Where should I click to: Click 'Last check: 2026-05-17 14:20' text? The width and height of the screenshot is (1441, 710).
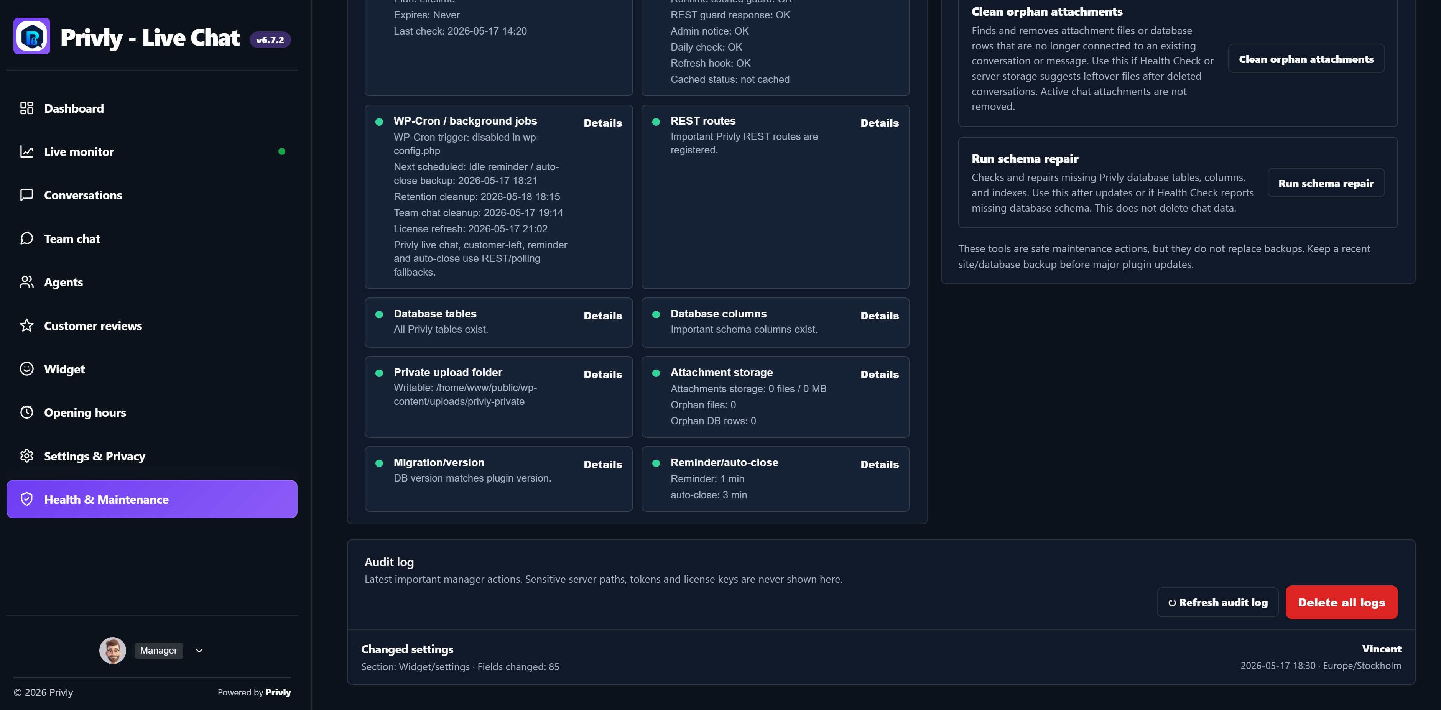click(x=460, y=31)
